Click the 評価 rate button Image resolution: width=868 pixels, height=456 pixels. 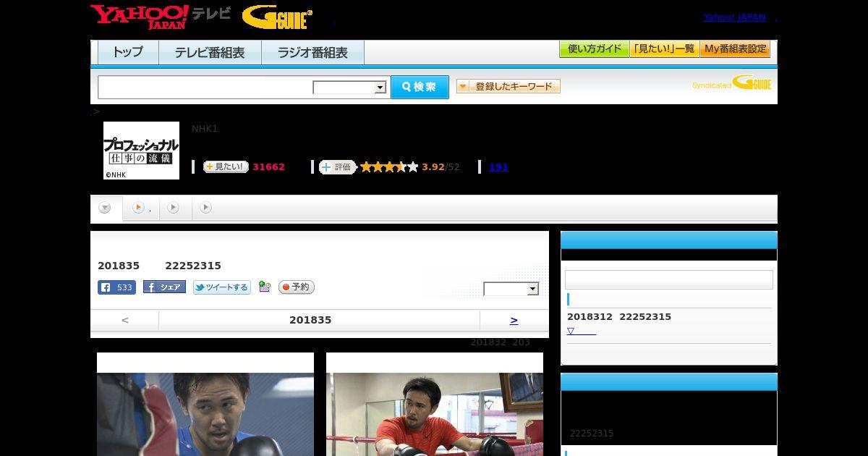[x=338, y=166]
